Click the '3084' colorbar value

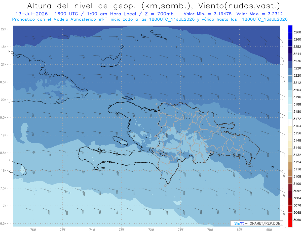[x=297, y=198]
